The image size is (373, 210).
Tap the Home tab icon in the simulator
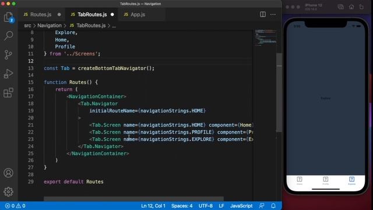tap(300, 180)
